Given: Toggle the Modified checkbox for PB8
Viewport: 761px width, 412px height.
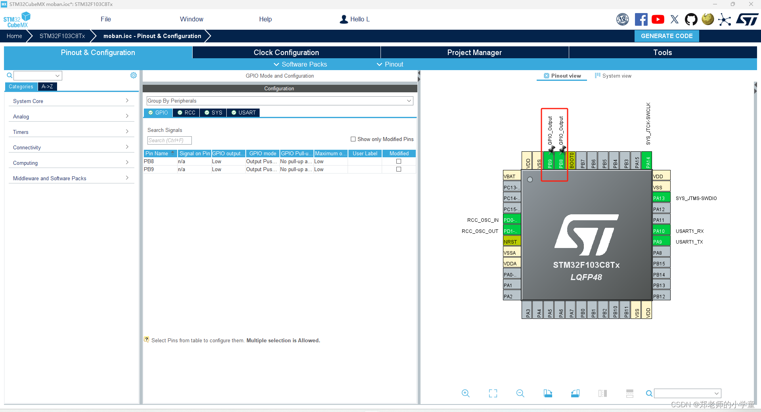Looking at the screenshot, I should tap(399, 161).
